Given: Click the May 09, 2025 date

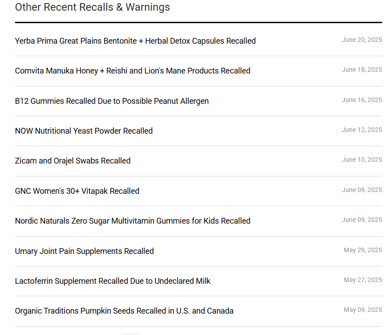Looking at the screenshot, I should click(363, 310).
